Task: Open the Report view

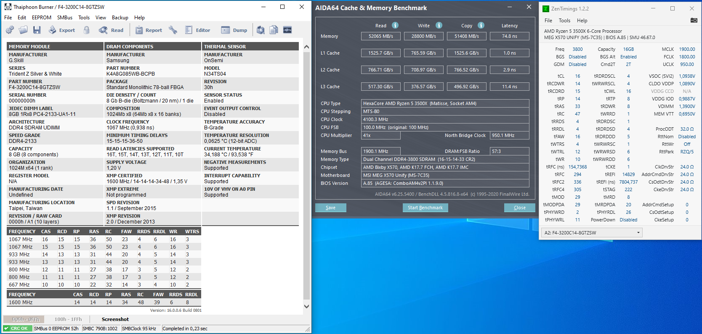Action: [x=149, y=30]
